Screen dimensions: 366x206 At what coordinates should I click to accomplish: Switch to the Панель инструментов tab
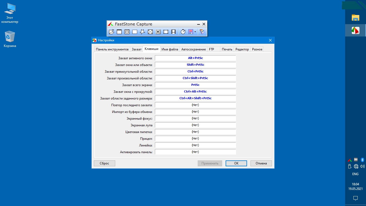click(112, 49)
